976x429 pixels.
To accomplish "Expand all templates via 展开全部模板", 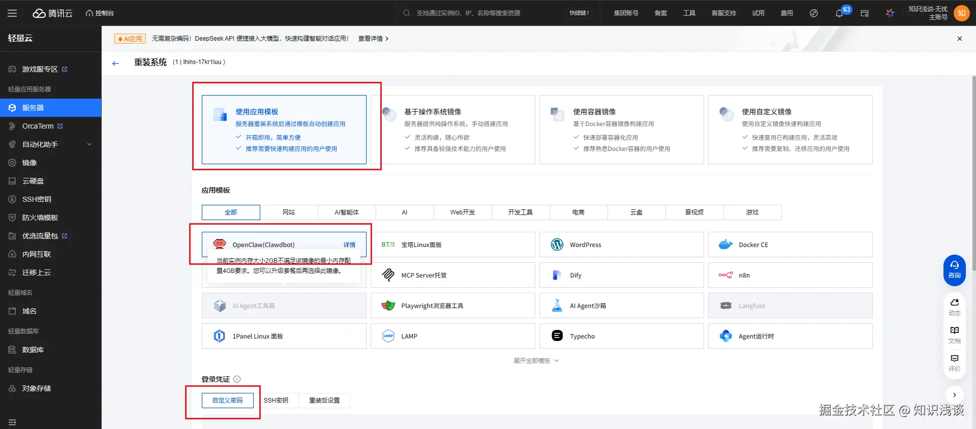I will click(536, 361).
